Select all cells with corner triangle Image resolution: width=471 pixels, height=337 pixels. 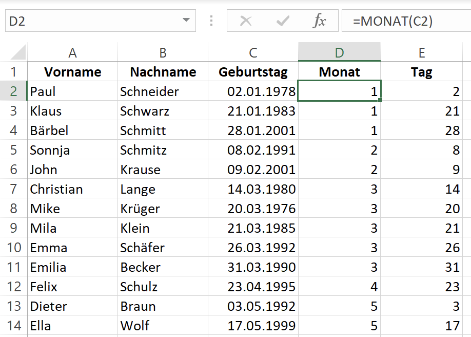click(18, 52)
